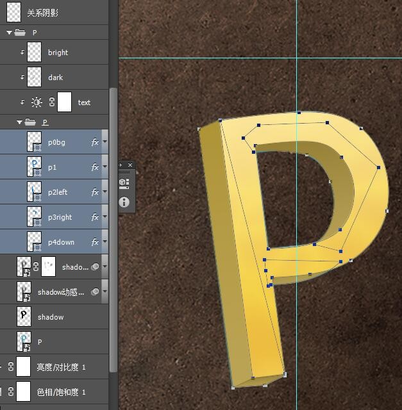
Task: Click the fx icon on p0bg layer
Action: [x=95, y=142]
